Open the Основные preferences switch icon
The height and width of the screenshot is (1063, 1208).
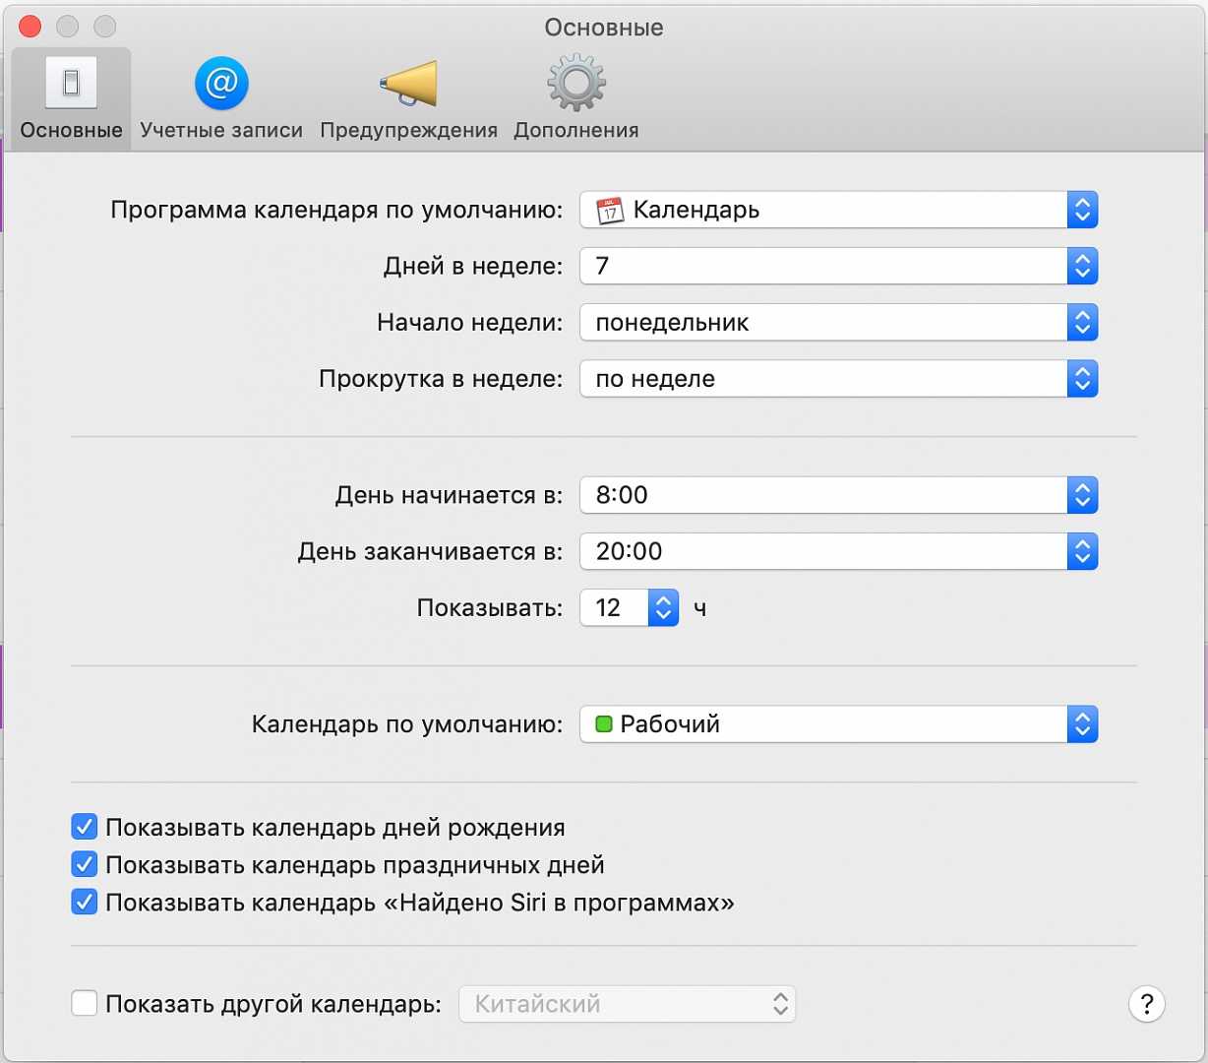pos(71,84)
